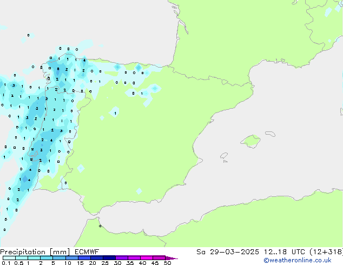Click the legend value label '25'
343x265 pixels.
pyautogui.click(x=105, y=263)
